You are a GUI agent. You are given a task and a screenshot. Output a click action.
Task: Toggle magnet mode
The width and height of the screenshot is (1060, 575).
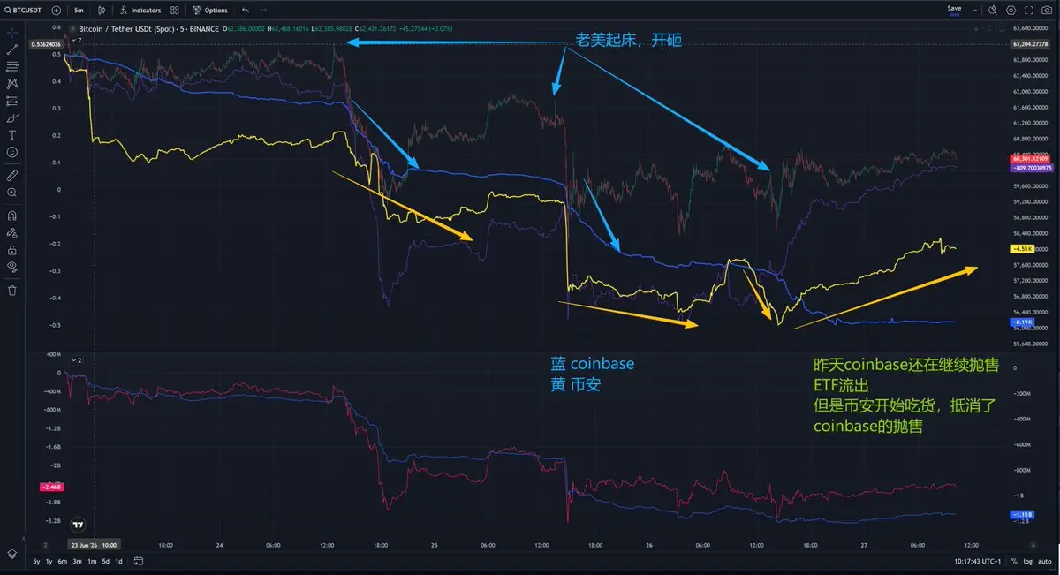click(x=12, y=215)
